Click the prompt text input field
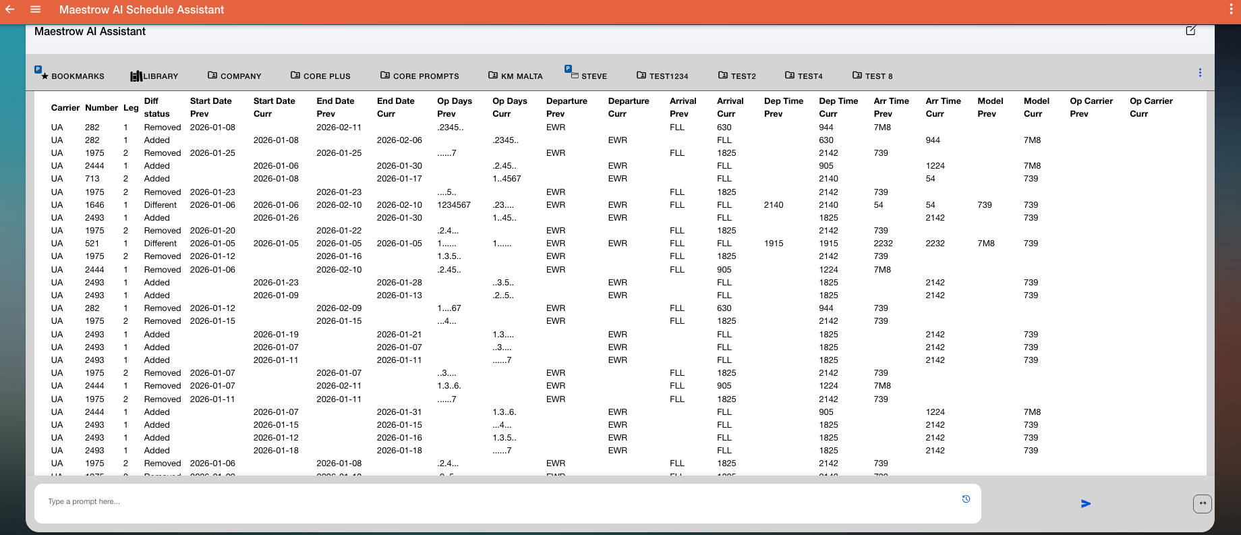 click(x=499, y=502)
